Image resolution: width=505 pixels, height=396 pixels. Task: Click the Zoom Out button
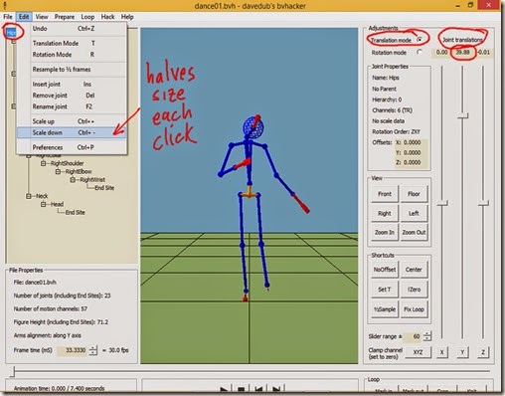(x=414, y=233)
